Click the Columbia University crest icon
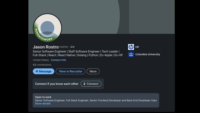 pos(131,54)
